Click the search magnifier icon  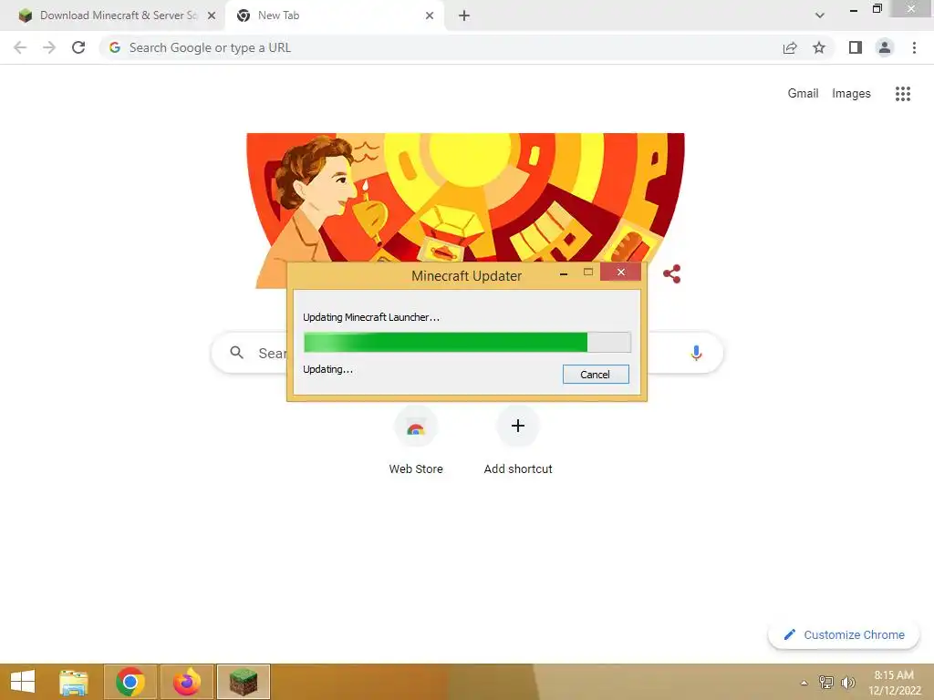point(237,353)
